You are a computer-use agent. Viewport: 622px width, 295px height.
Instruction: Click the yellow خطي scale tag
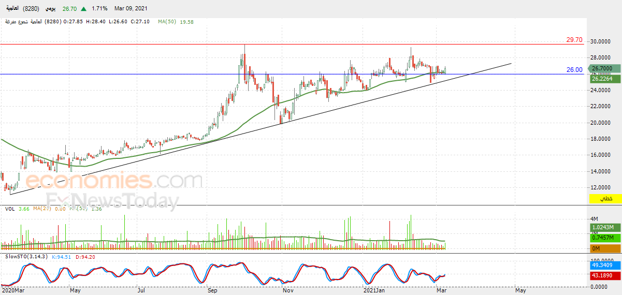[x=605, y=199]
